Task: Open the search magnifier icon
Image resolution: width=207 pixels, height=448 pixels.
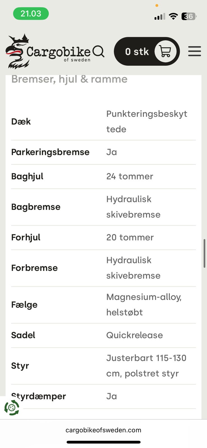Action: click(98, 51)
